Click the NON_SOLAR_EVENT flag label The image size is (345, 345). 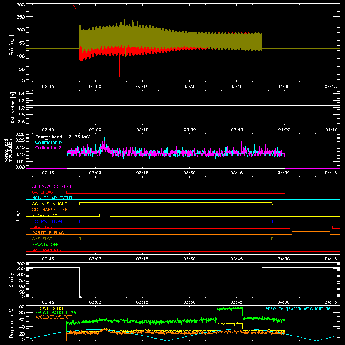point(52,198)
